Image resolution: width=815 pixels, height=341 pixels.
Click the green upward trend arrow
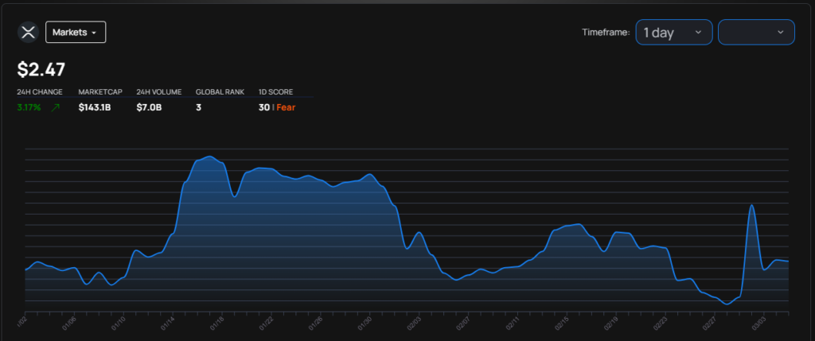pyautogui.click(x=56, y=107)
